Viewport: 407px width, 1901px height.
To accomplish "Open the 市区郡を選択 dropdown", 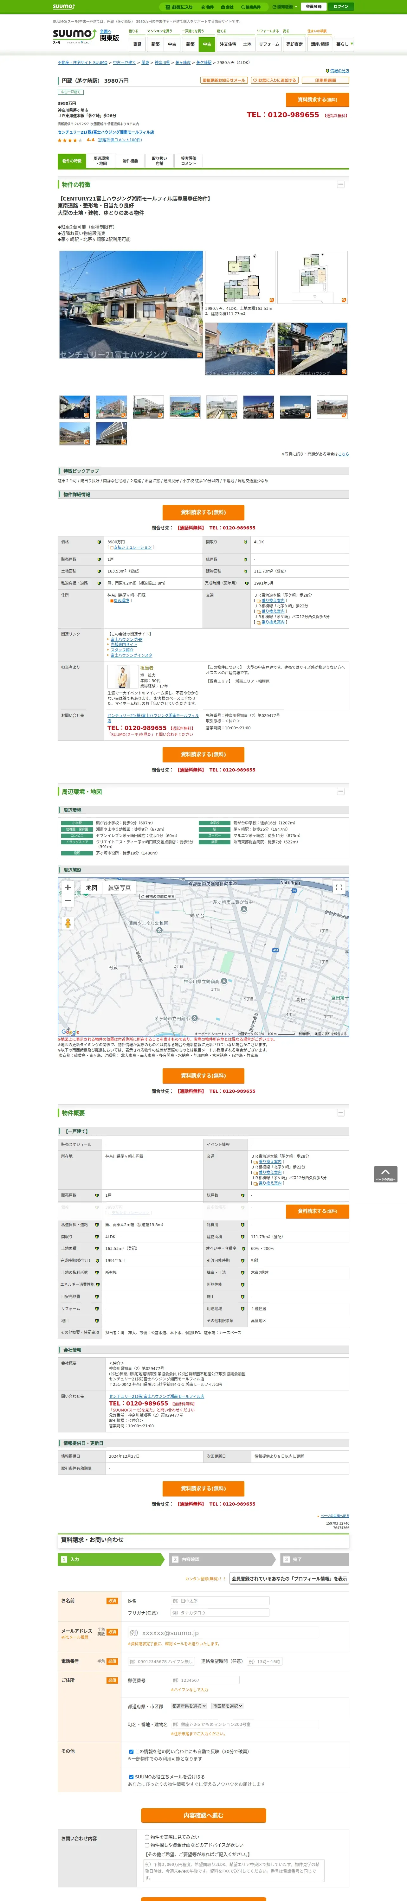I will point(228,1706).
